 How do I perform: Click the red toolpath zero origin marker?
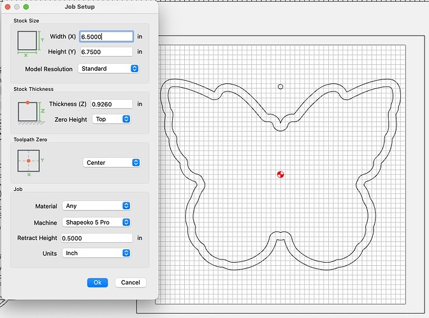[x=280, y=174]
